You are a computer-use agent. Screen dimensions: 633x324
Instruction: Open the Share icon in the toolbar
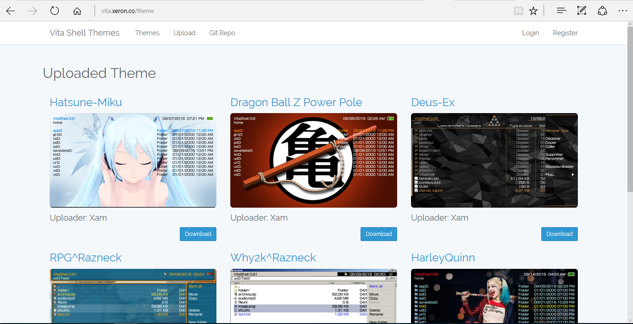(x=602, y=11)
